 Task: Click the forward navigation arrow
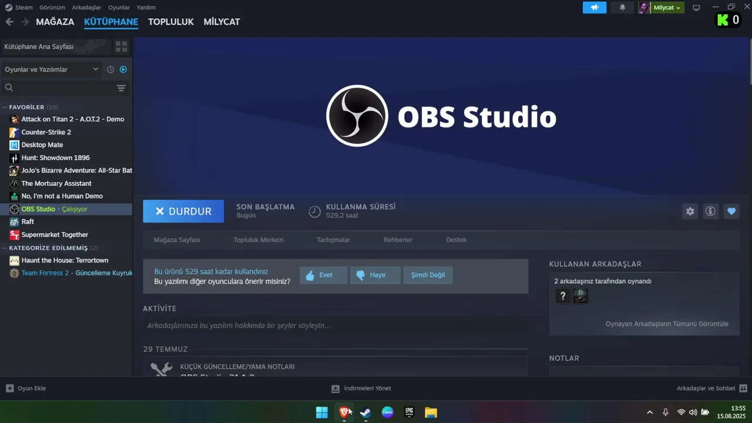coord(25,22)
